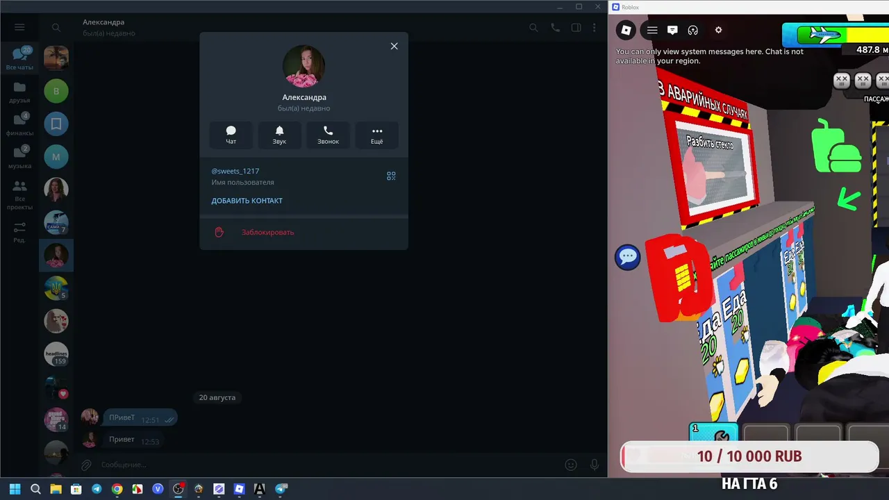This screenshot has width=889, height=500.
Task: Click ДОБАВИТЬ КОНТАКТ link
Action: 247,201
